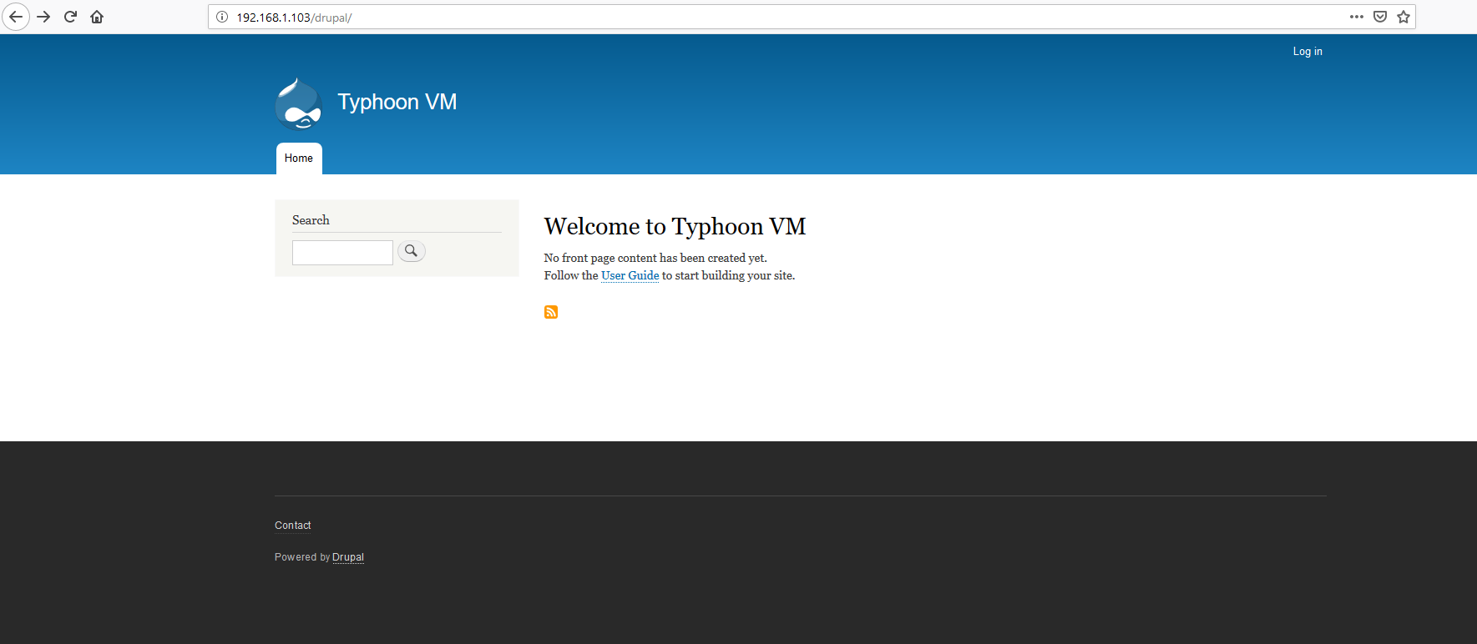
Task: Click the browser forward arrow
Action: 43,17
